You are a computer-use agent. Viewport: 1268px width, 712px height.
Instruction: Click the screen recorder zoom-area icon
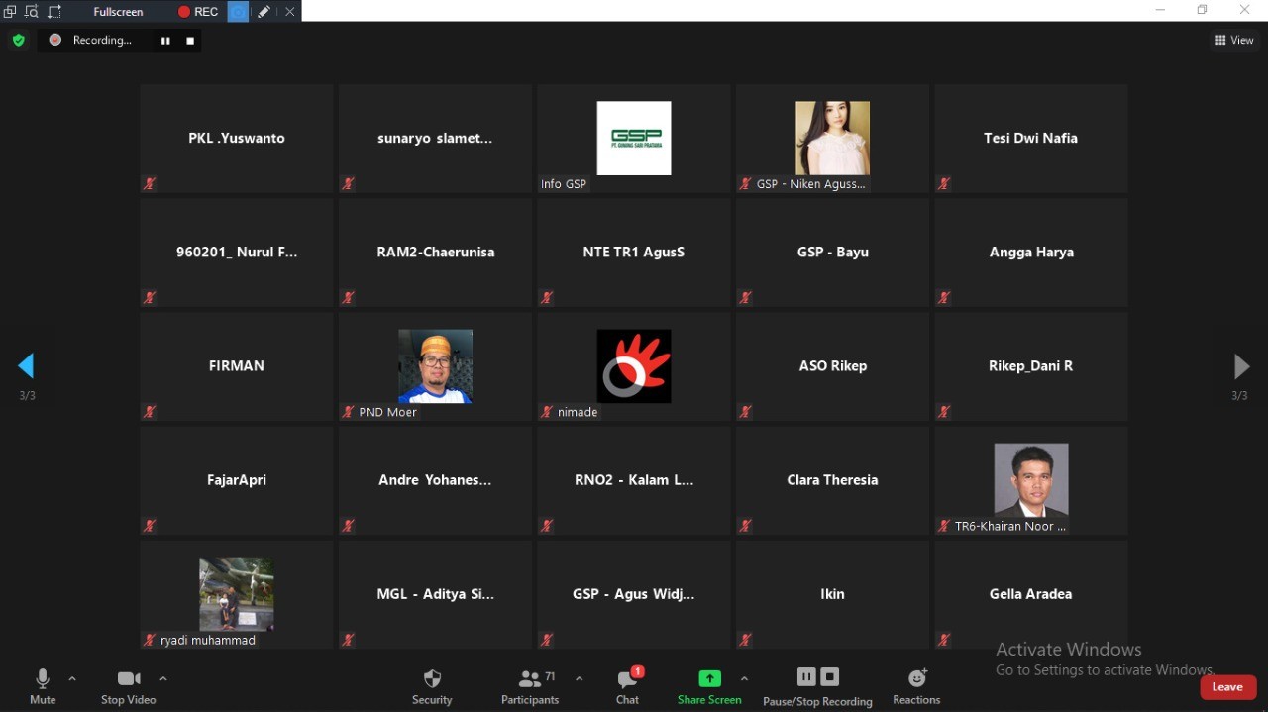coord(32,11)
